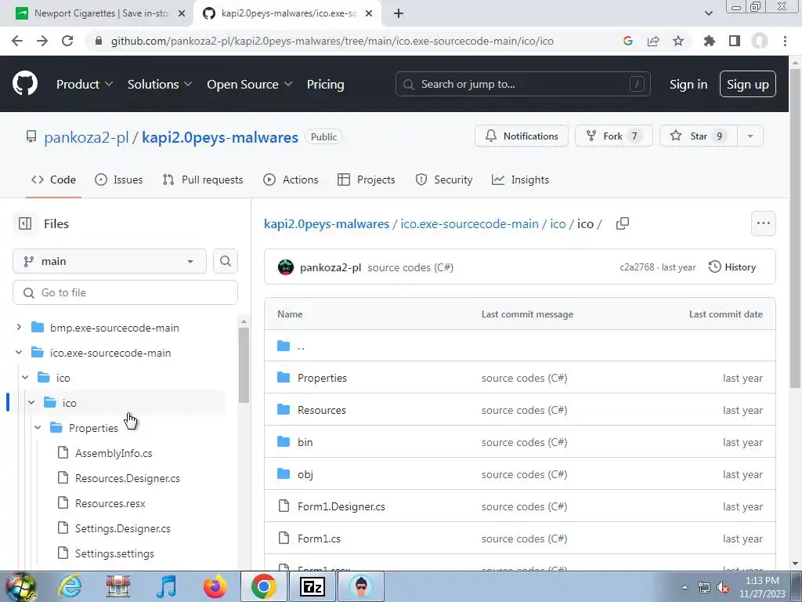Open the Chrome tab search dropdown
The image size is (802, 602).
tap(708, 13)
